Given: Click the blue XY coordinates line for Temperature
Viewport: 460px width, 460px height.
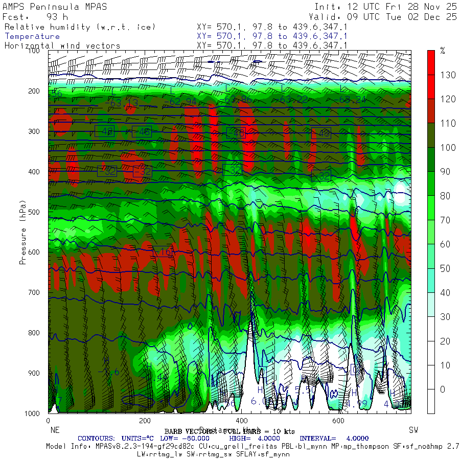Looking at the screenshot, I should coord(272,36).
